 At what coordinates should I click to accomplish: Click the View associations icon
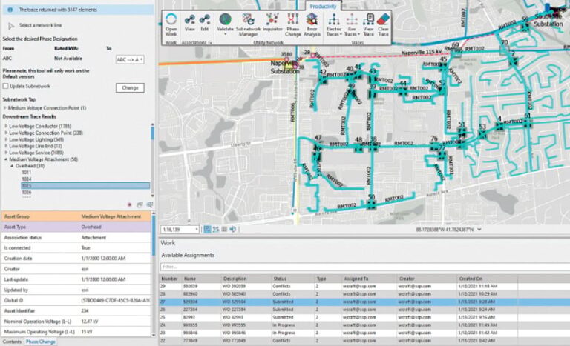(189, 19)
